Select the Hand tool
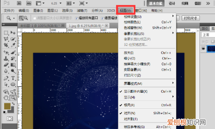 pyautogui.click(x=6, y=98)
